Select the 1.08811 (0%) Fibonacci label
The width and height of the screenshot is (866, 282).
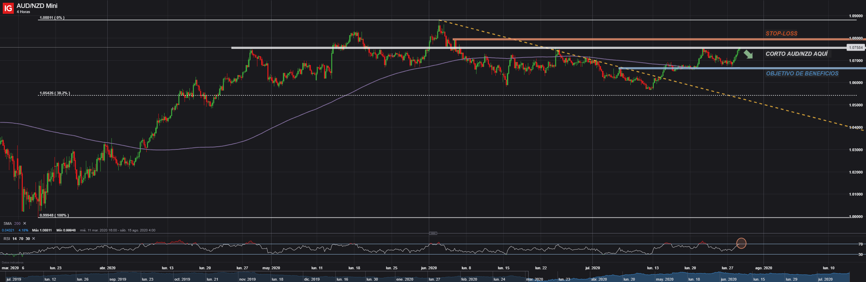(x=52, y=18)
